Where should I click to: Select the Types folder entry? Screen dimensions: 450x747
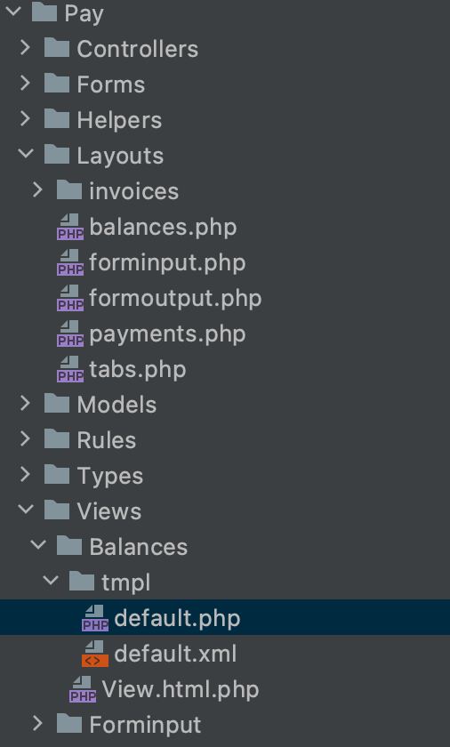click(225, 476)
